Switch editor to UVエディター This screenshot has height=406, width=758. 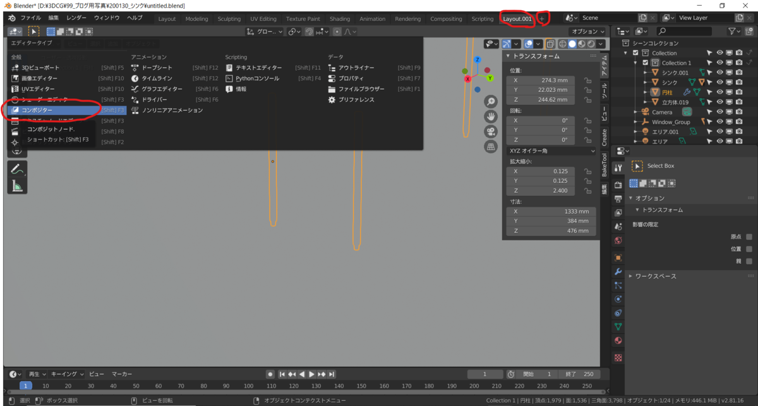pos(68,89)
